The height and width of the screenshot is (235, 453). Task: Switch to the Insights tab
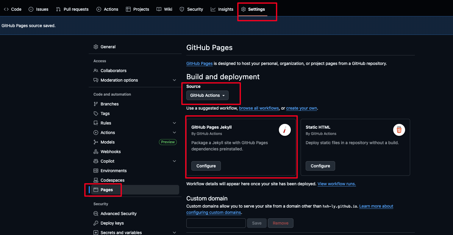tap(222, 9)
